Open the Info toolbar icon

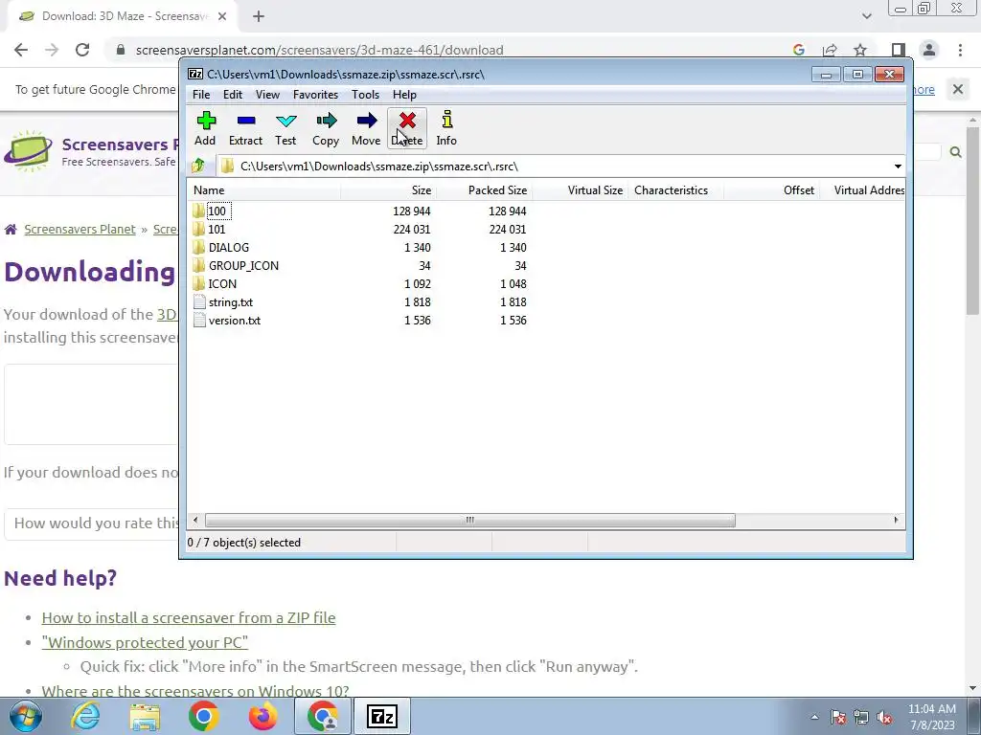click(446, 129)
